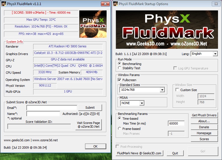Open the Standard Sizes 1024x768 dropdown
The height and width of the screenshot is (160, 222).
click(142, 90)
